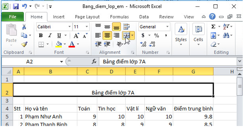
Task: Open the font size 11 dropdown
Action: point(87,27)
